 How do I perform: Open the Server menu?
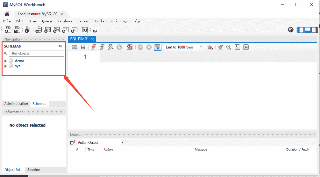click(x=83, y=21)
